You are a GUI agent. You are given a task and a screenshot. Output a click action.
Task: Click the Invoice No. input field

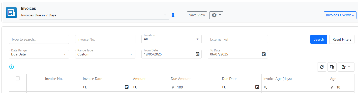tap(105, 39)
